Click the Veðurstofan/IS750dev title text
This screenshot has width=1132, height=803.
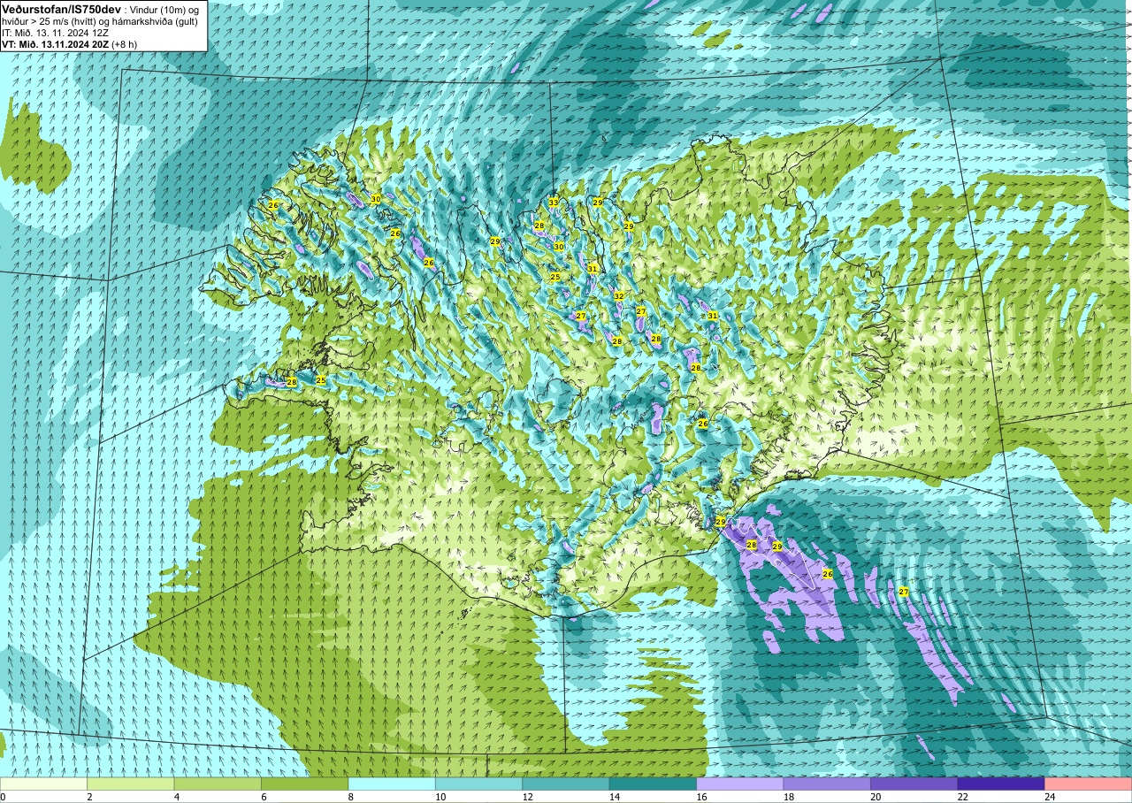pos(61,8)
